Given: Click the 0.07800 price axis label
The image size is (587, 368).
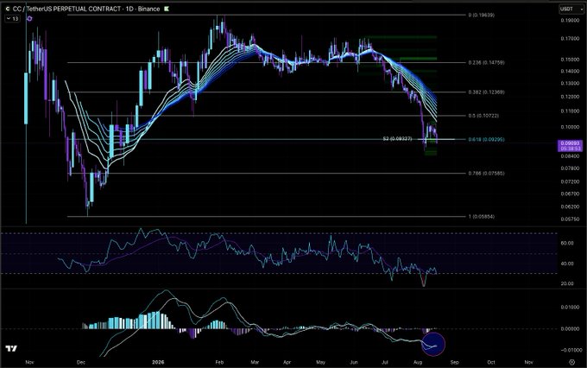Looking at the screenshot, I should point(570,168).
